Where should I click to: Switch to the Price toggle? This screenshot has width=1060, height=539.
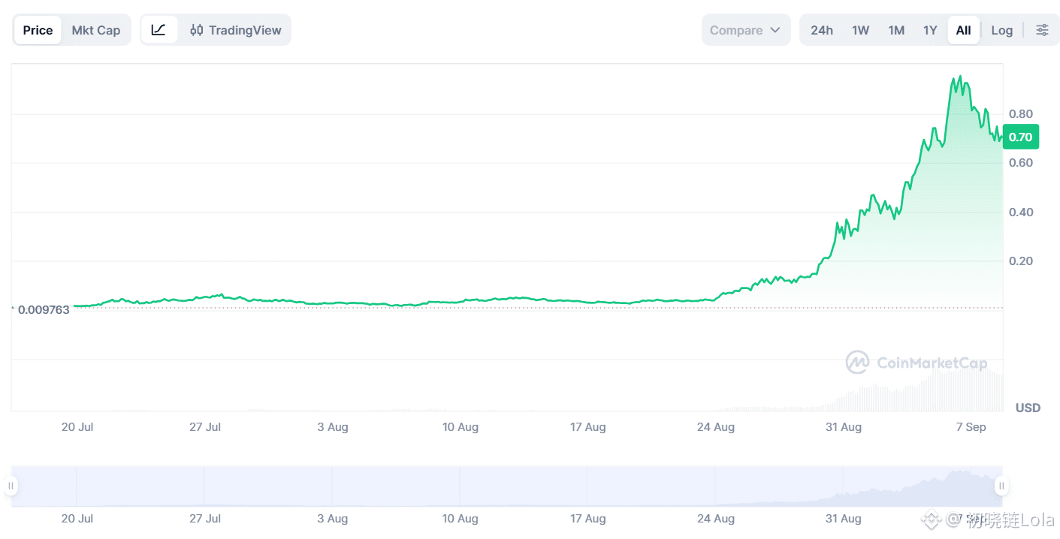point(38,30)
